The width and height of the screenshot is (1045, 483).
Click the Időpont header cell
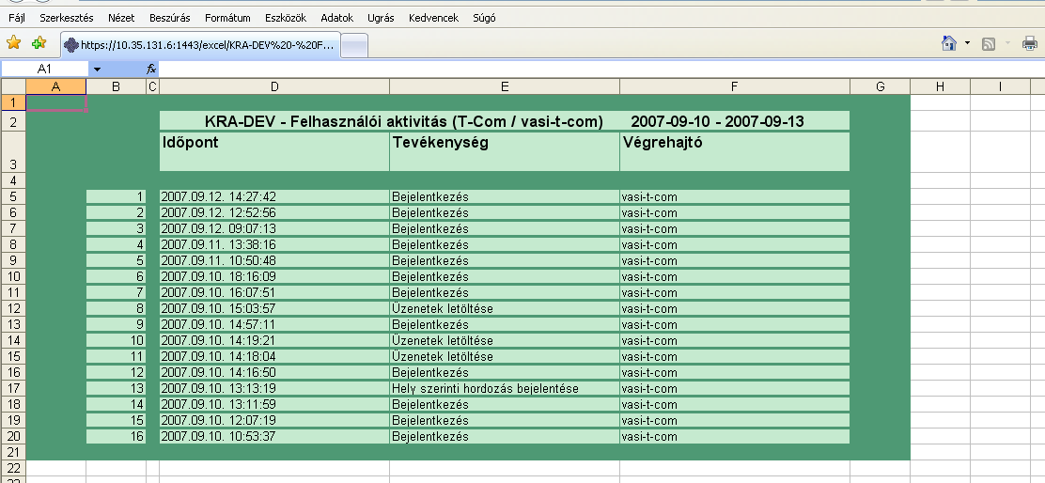[274, 152]
